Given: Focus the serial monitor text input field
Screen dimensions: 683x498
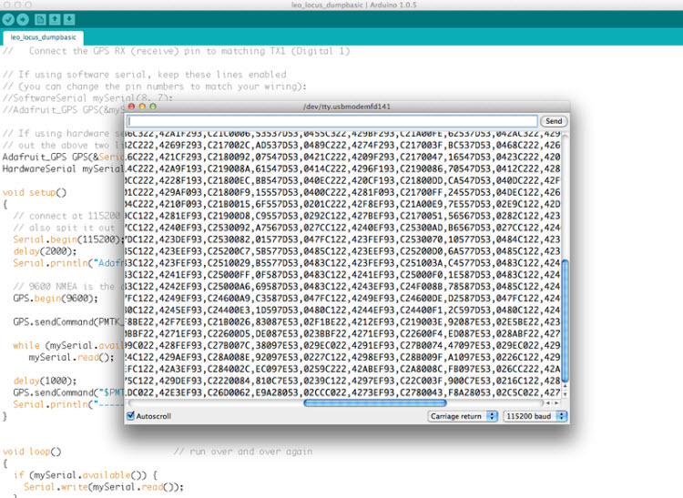Looking at the screenshot, I should coord(331,121).
